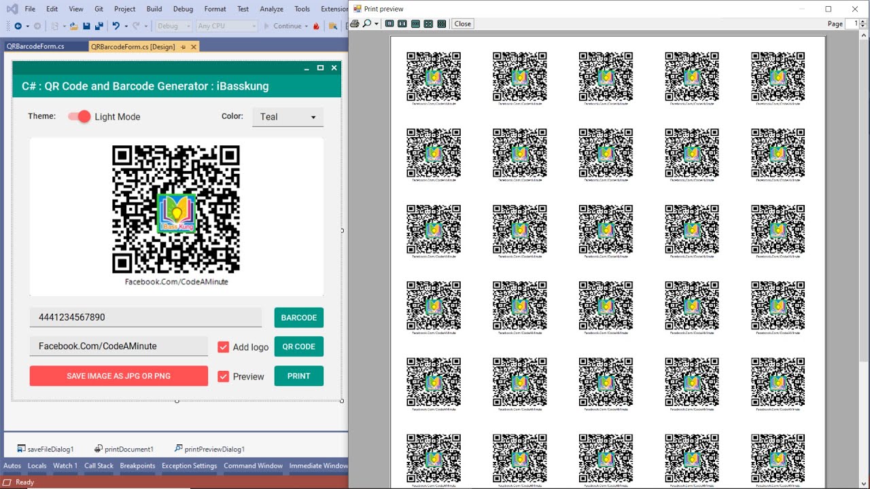Screen dimensions: 870x489
Task: Click the Navigate Backward arrow in Visual Studio
Action: tap(18, 26)
